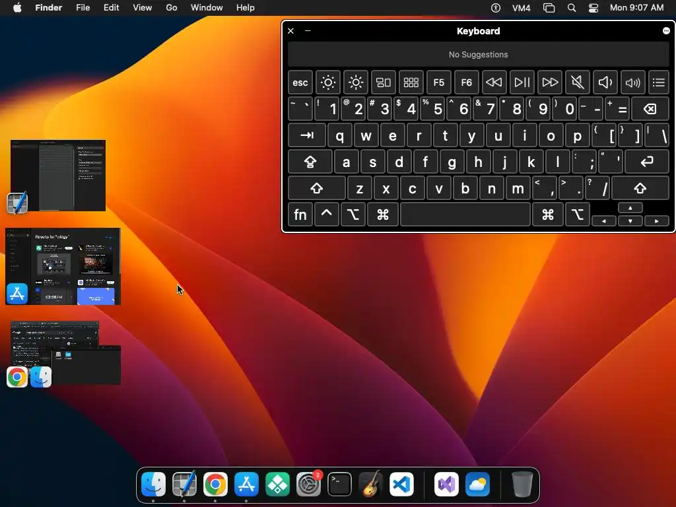Toggle the right shift key

[x=640, y=188]
